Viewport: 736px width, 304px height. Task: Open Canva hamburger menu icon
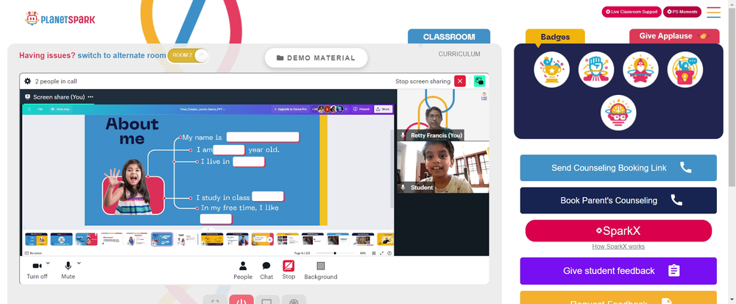pos(29,109)
